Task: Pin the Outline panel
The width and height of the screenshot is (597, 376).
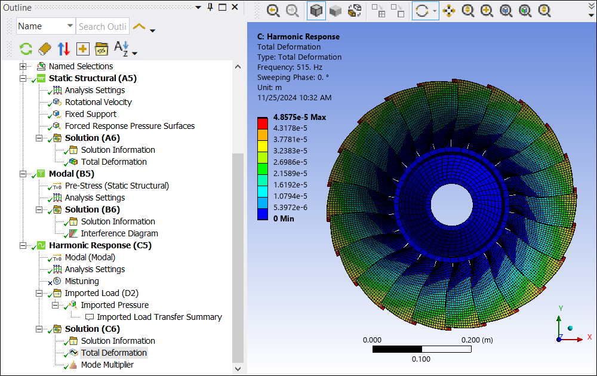Action: coord(210,7)
